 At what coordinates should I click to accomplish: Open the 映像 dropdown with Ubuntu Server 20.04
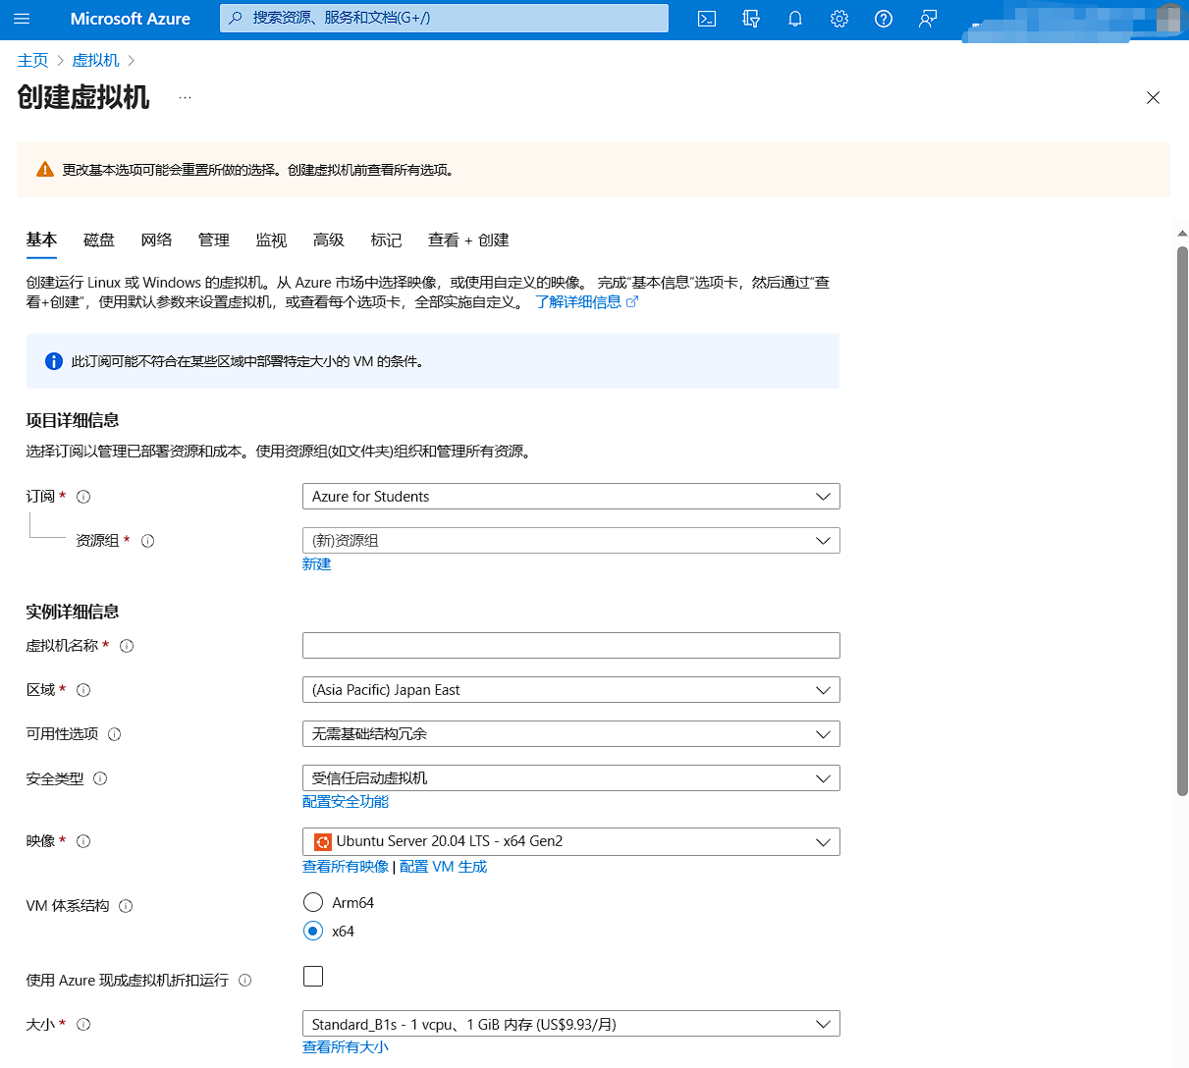click(x=571, y=841)
